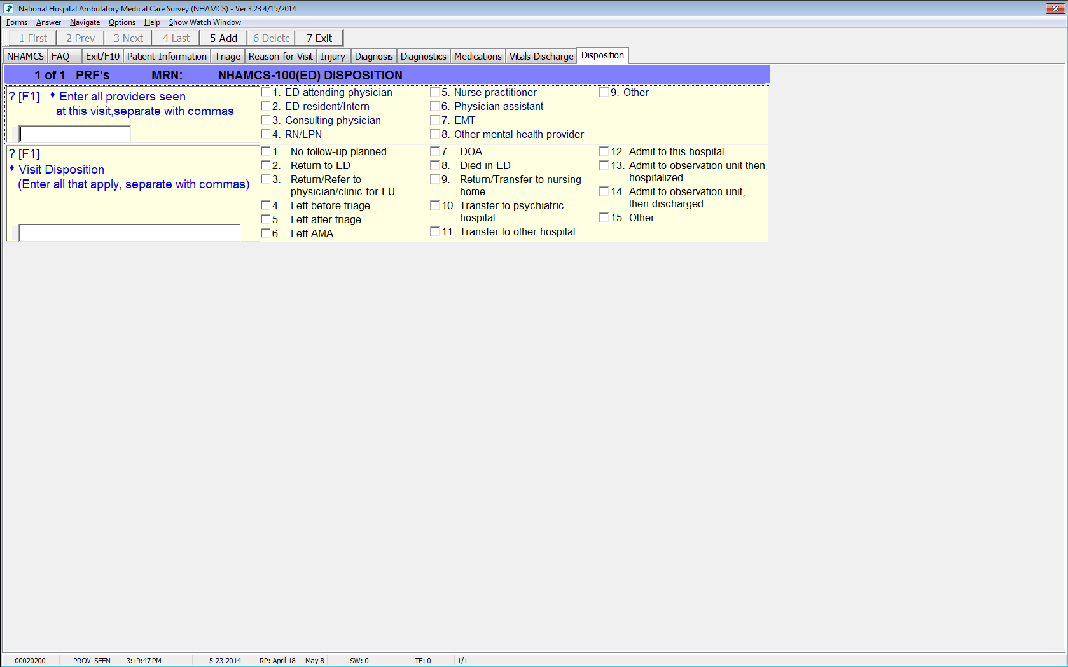The image size is (1068, 667).
Task: Check the Nurse practitioner box
Action: click(435, 92)
